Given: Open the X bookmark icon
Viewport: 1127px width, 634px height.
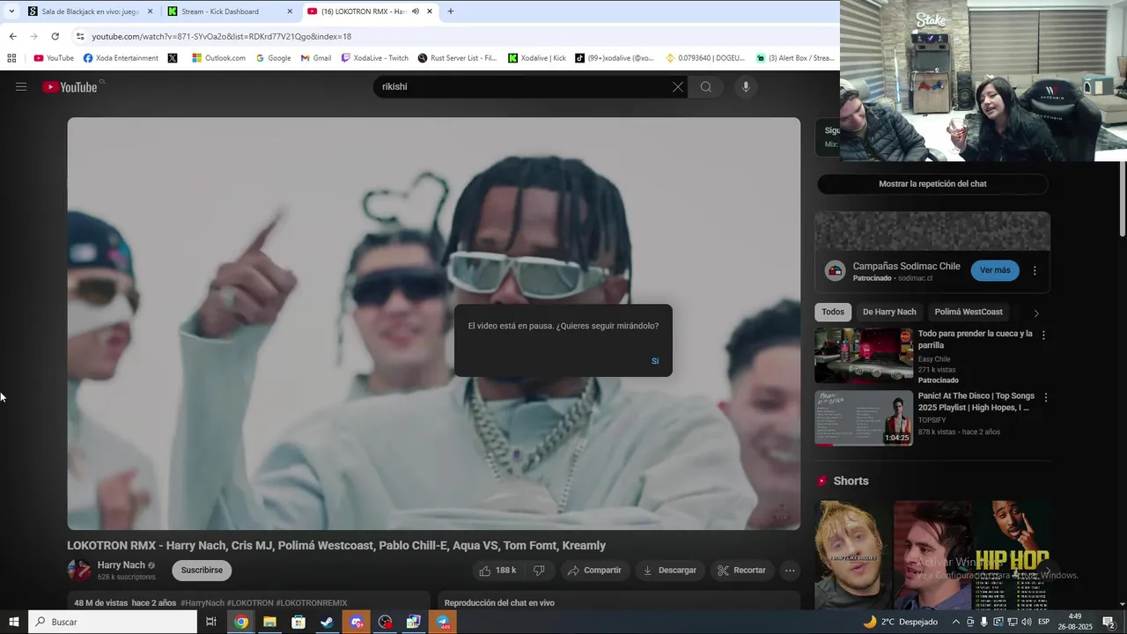Looking at the screenshot, I should [173, 58].
